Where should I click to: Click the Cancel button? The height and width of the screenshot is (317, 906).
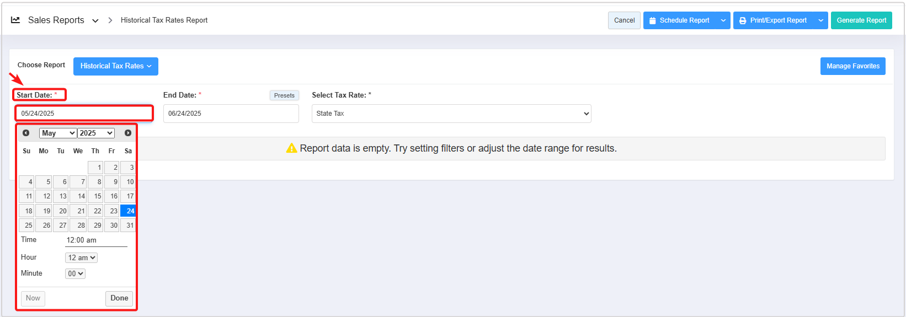pyautogui.click(x=624, y=20)
